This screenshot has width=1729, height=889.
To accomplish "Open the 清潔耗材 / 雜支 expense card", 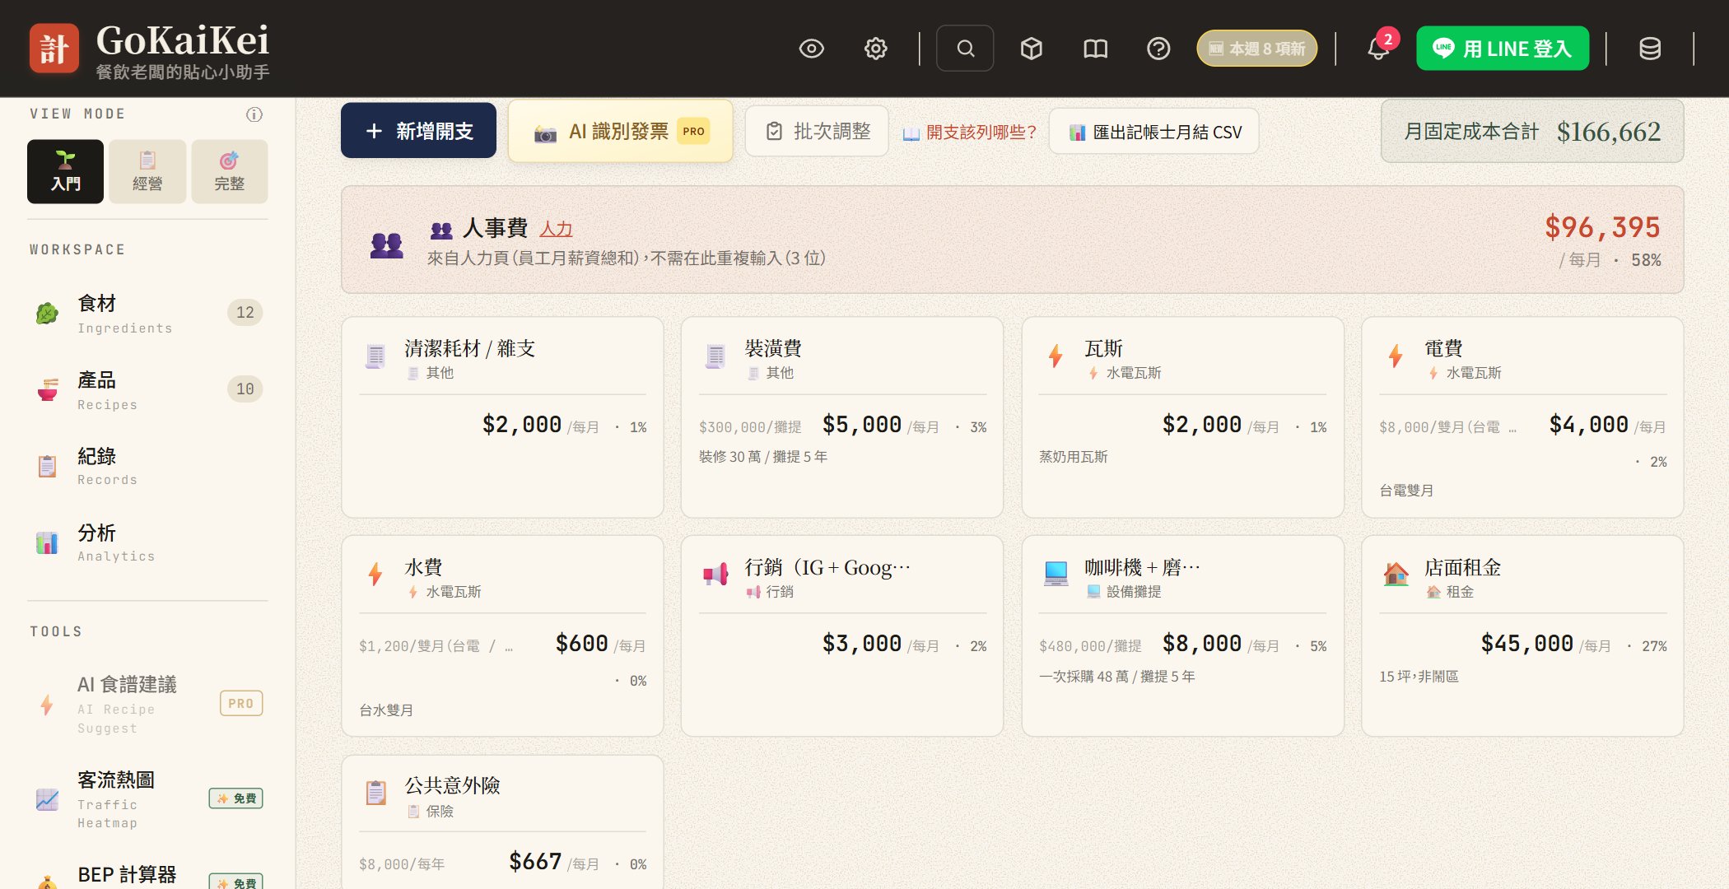I will pos(502,417).
